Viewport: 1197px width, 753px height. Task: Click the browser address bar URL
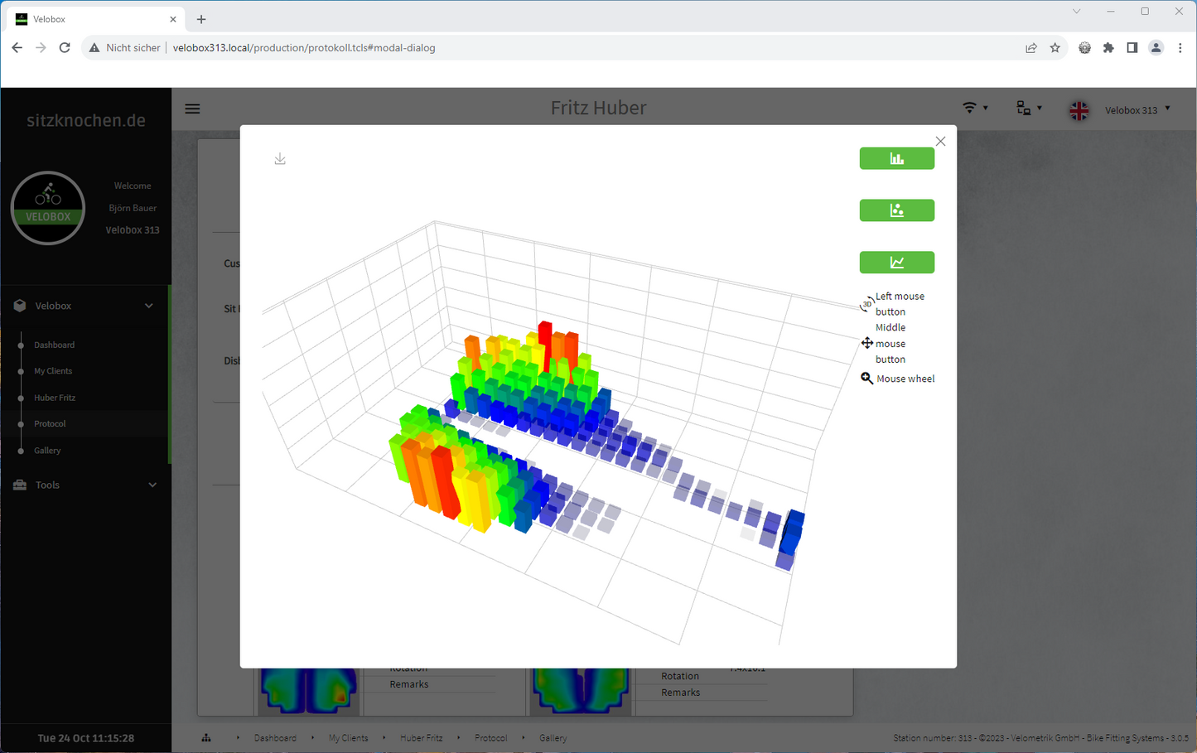pyautogui.click(x=303, y=48)
